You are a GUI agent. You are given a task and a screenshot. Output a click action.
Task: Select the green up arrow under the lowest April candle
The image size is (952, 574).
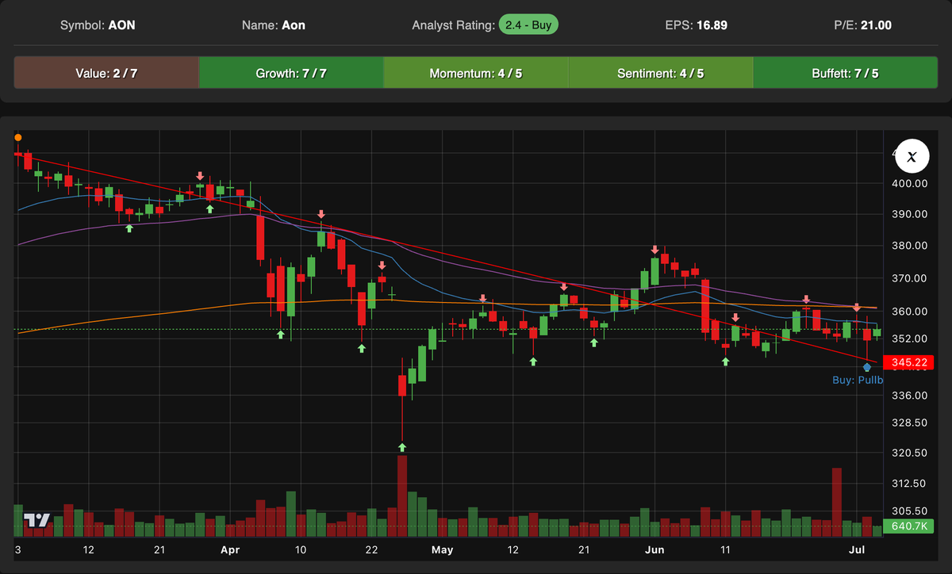pos(402,447)
